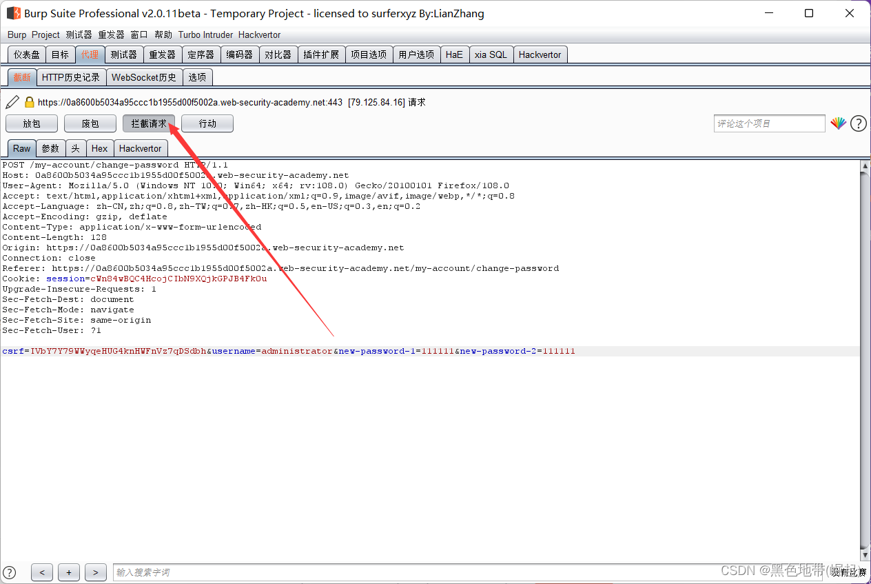Switch to the HaE tab
Image resolution: width=871 pixels, height=584 pixels.
(454, 54)
